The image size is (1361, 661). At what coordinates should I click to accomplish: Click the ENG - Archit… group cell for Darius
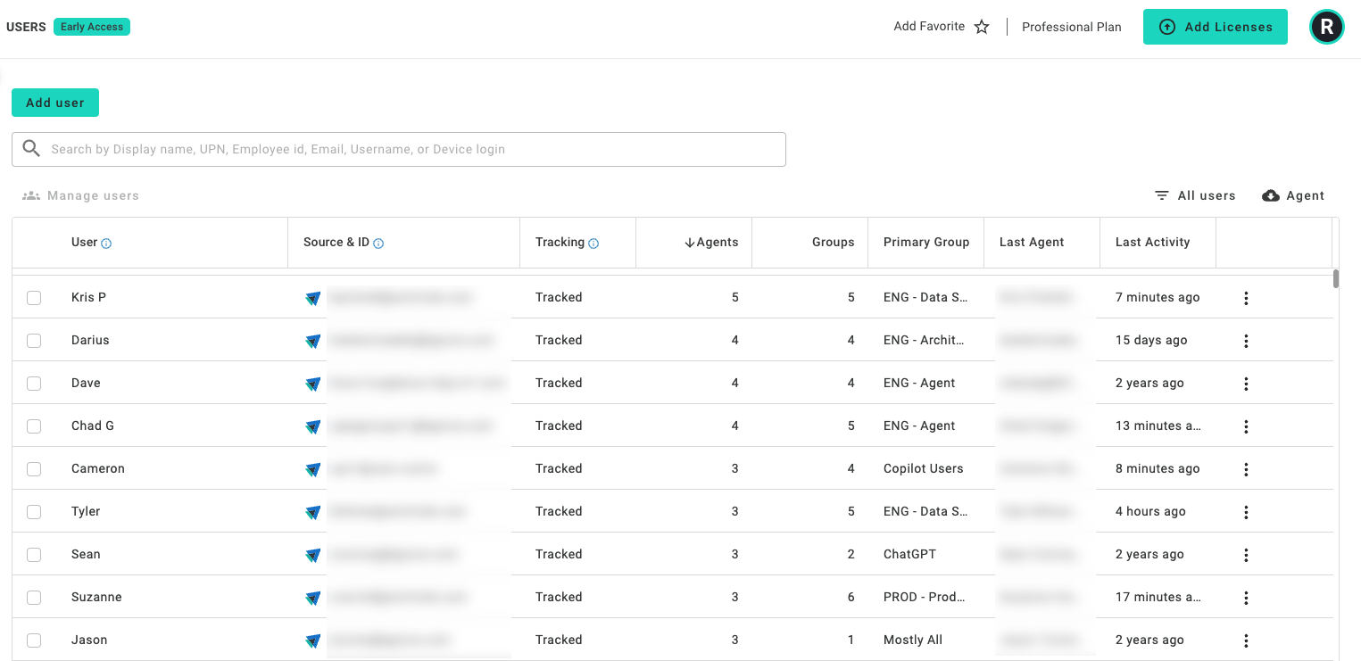(924, 340)
